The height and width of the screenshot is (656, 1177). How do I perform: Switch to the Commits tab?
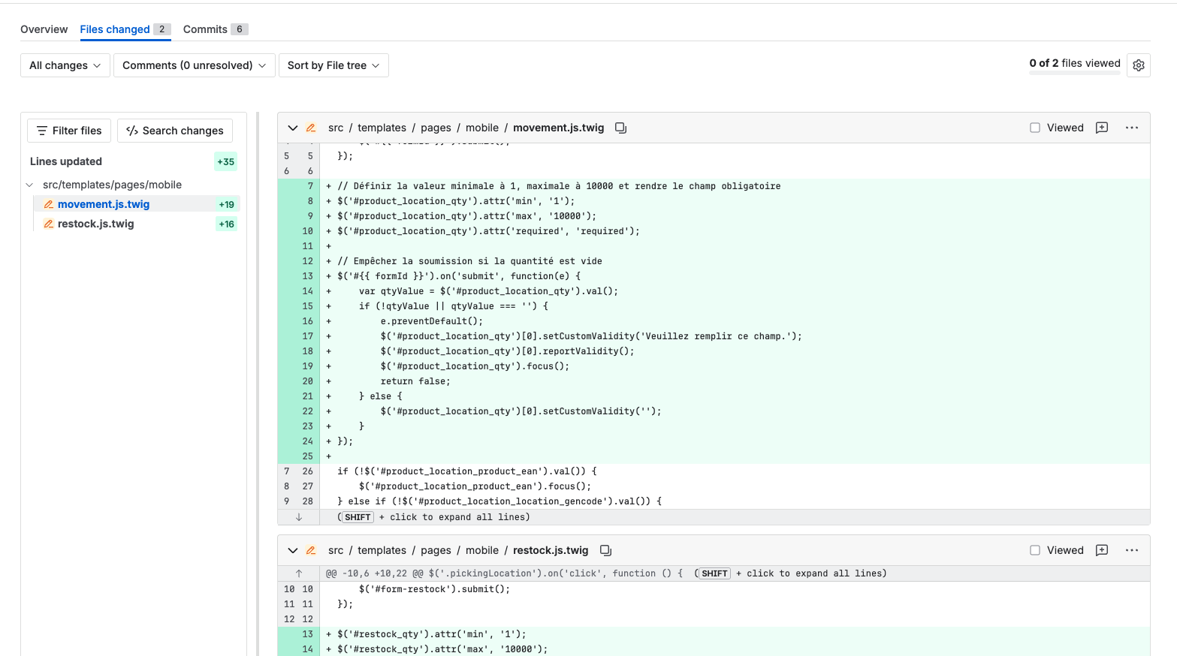coord(205,29)
